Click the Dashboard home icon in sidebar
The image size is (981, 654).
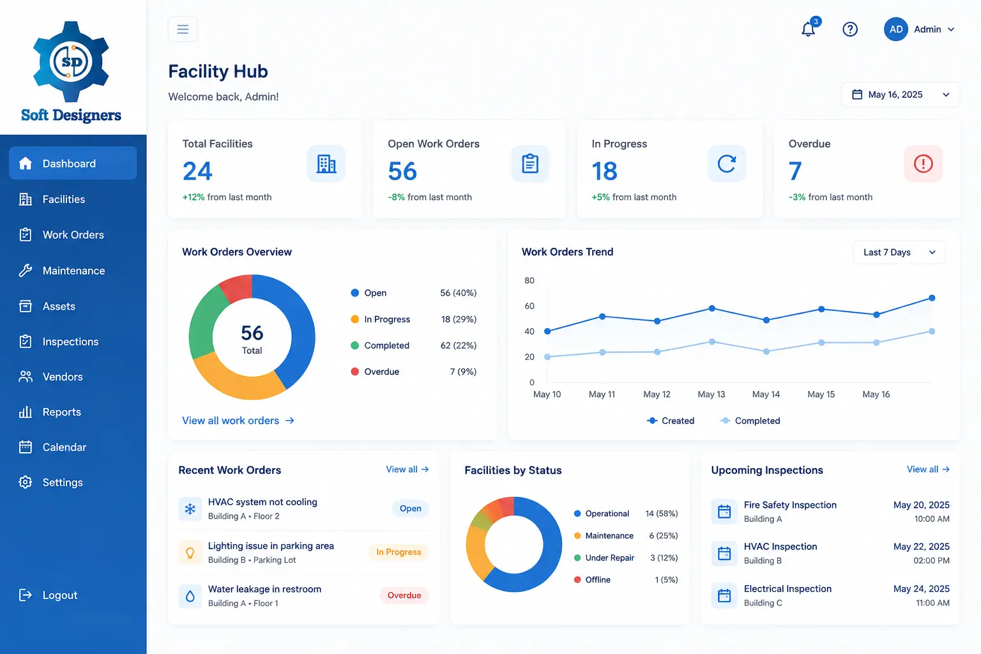pyautogui.click(x=26, y=163)
